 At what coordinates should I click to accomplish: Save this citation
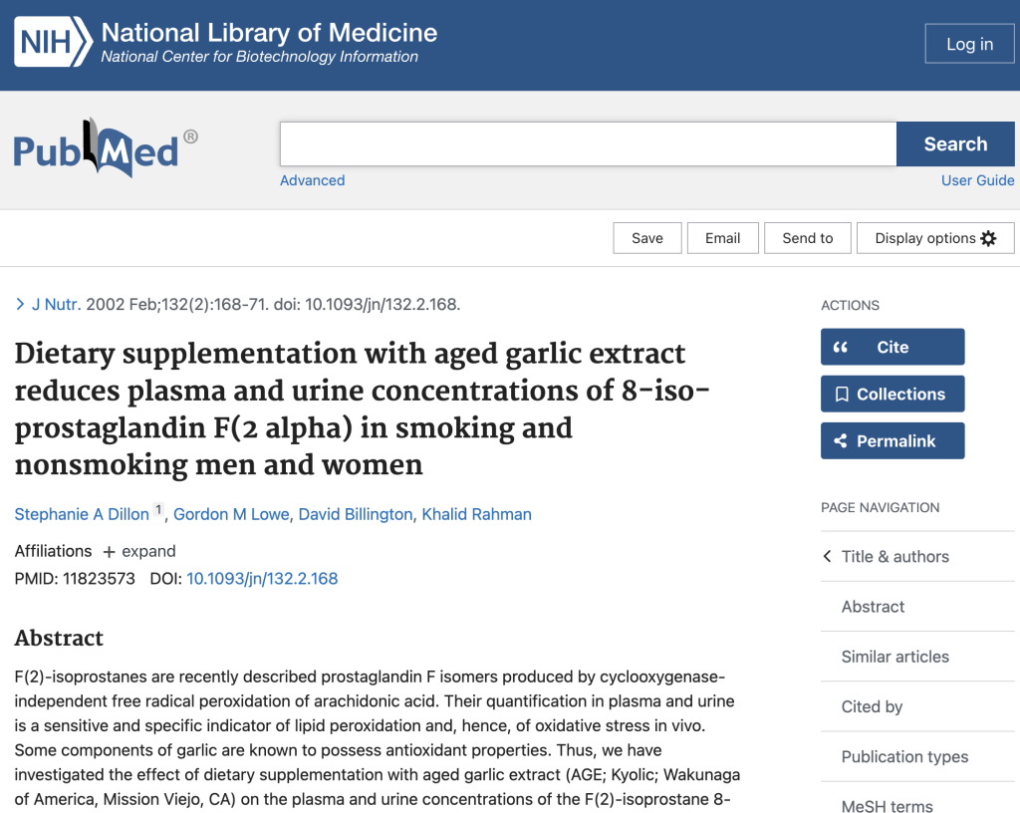click(x=647, y=238)
